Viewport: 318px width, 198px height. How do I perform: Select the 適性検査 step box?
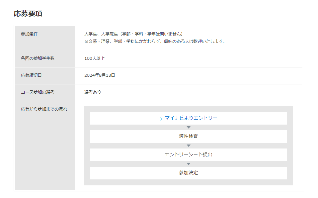[189, 136]
